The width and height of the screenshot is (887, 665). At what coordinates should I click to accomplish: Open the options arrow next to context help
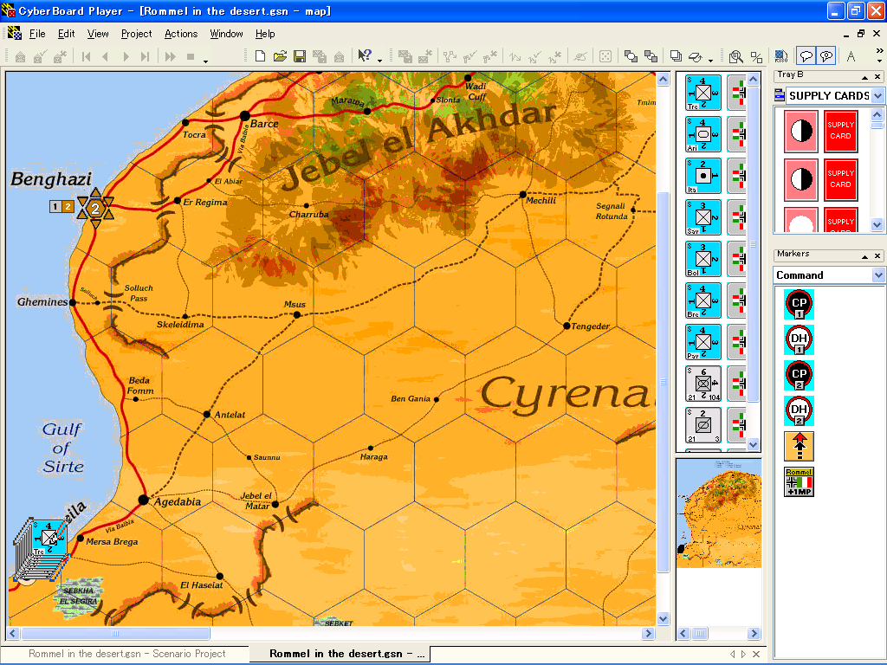click(379, 61)
